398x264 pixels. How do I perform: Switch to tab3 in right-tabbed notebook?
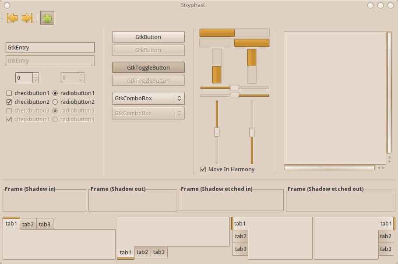[386, 249]
